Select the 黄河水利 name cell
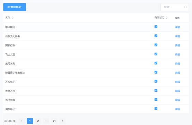The image size is (192, 125). [10, 64]
